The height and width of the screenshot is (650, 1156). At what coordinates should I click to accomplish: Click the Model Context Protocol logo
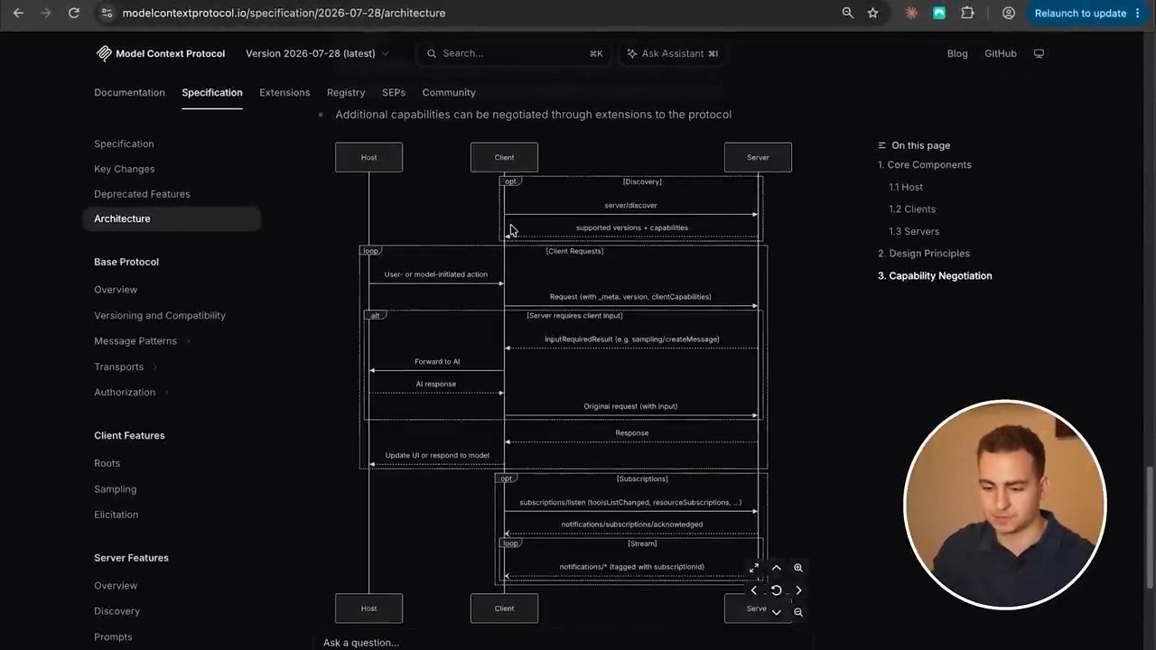[161, 53]
